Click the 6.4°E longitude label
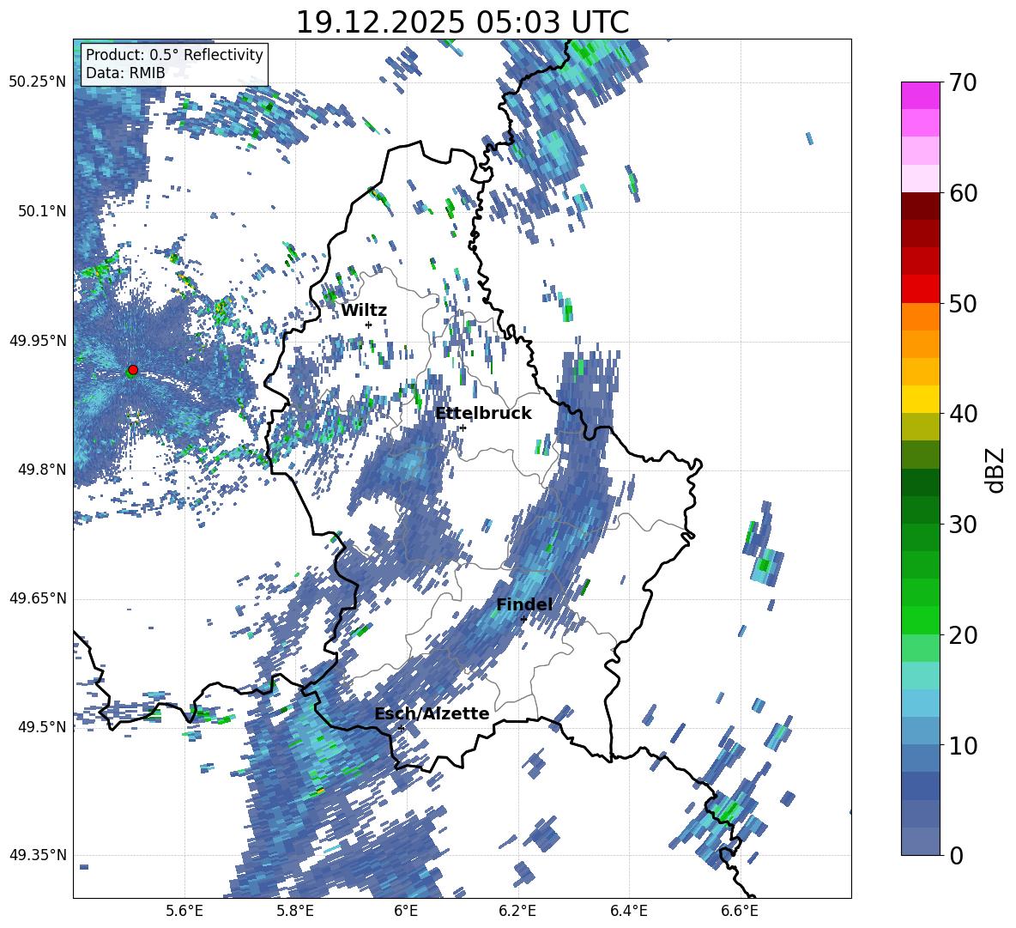This screenshot has height=928, width=1016. coord(628,911)
